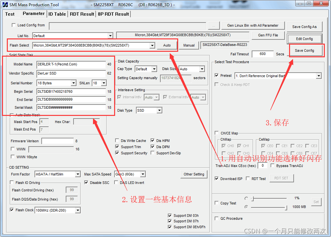Open the SNLen dropdown
Viewport: 331px width, 237px height.
104,83
